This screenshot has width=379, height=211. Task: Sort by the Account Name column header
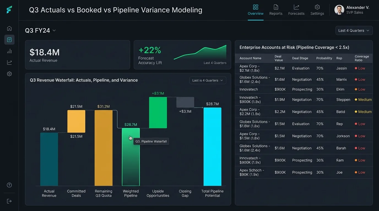250,58
